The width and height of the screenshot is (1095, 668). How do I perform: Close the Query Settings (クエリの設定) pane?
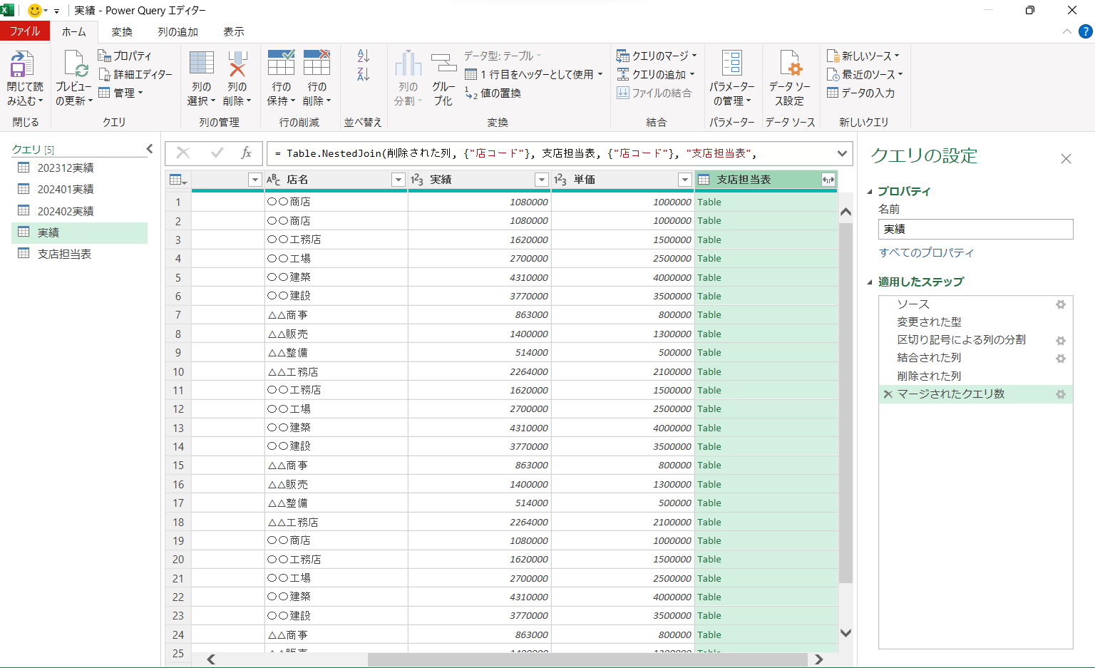[1066, 158]
